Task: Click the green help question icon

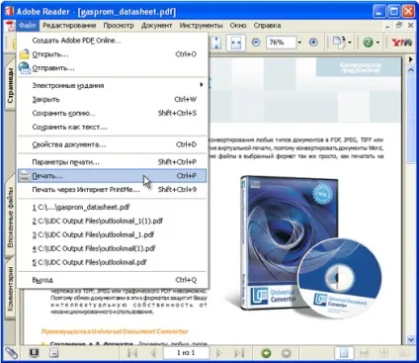Action: point(368,43)
